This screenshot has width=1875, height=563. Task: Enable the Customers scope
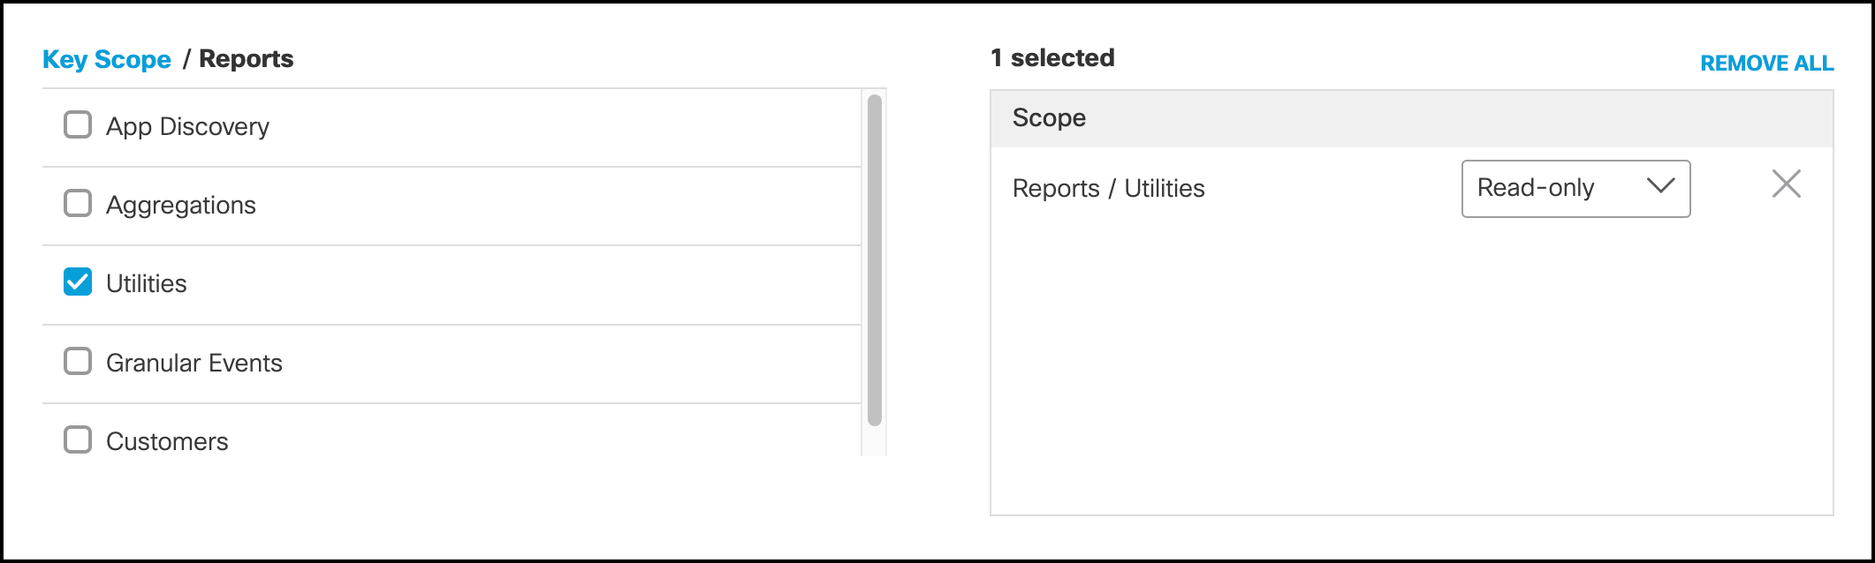coord(77,439)
